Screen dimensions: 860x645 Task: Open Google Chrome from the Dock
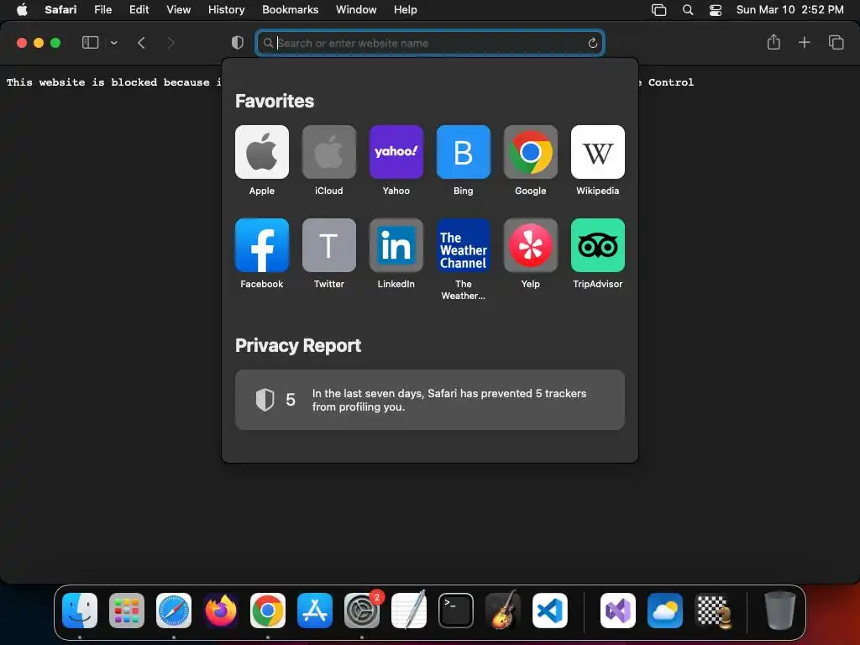(268, 611)
